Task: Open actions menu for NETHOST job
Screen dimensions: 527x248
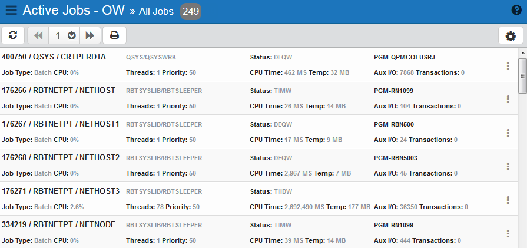Action: click(508, 99)
